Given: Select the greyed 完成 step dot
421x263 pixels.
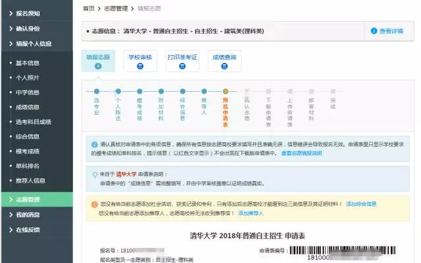Looking at the screenshot, I should point(333,91).
